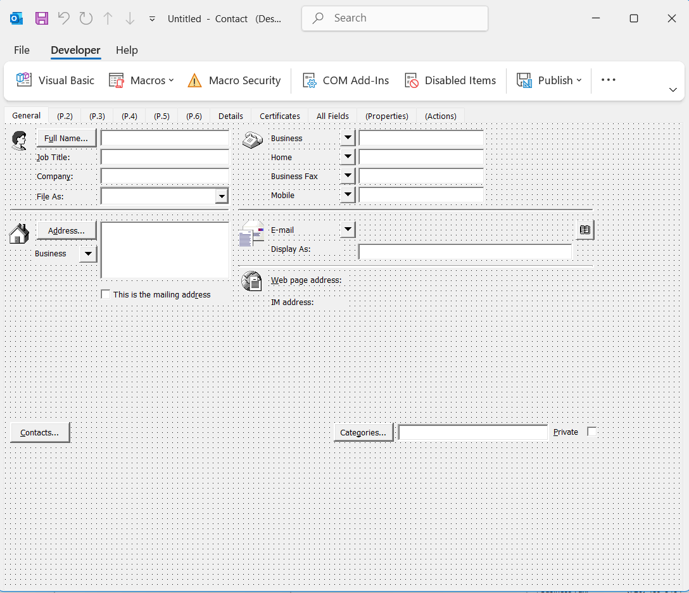
Task: Open the E-mail type dropdown arrow
Action: click(x=348, y=230)
